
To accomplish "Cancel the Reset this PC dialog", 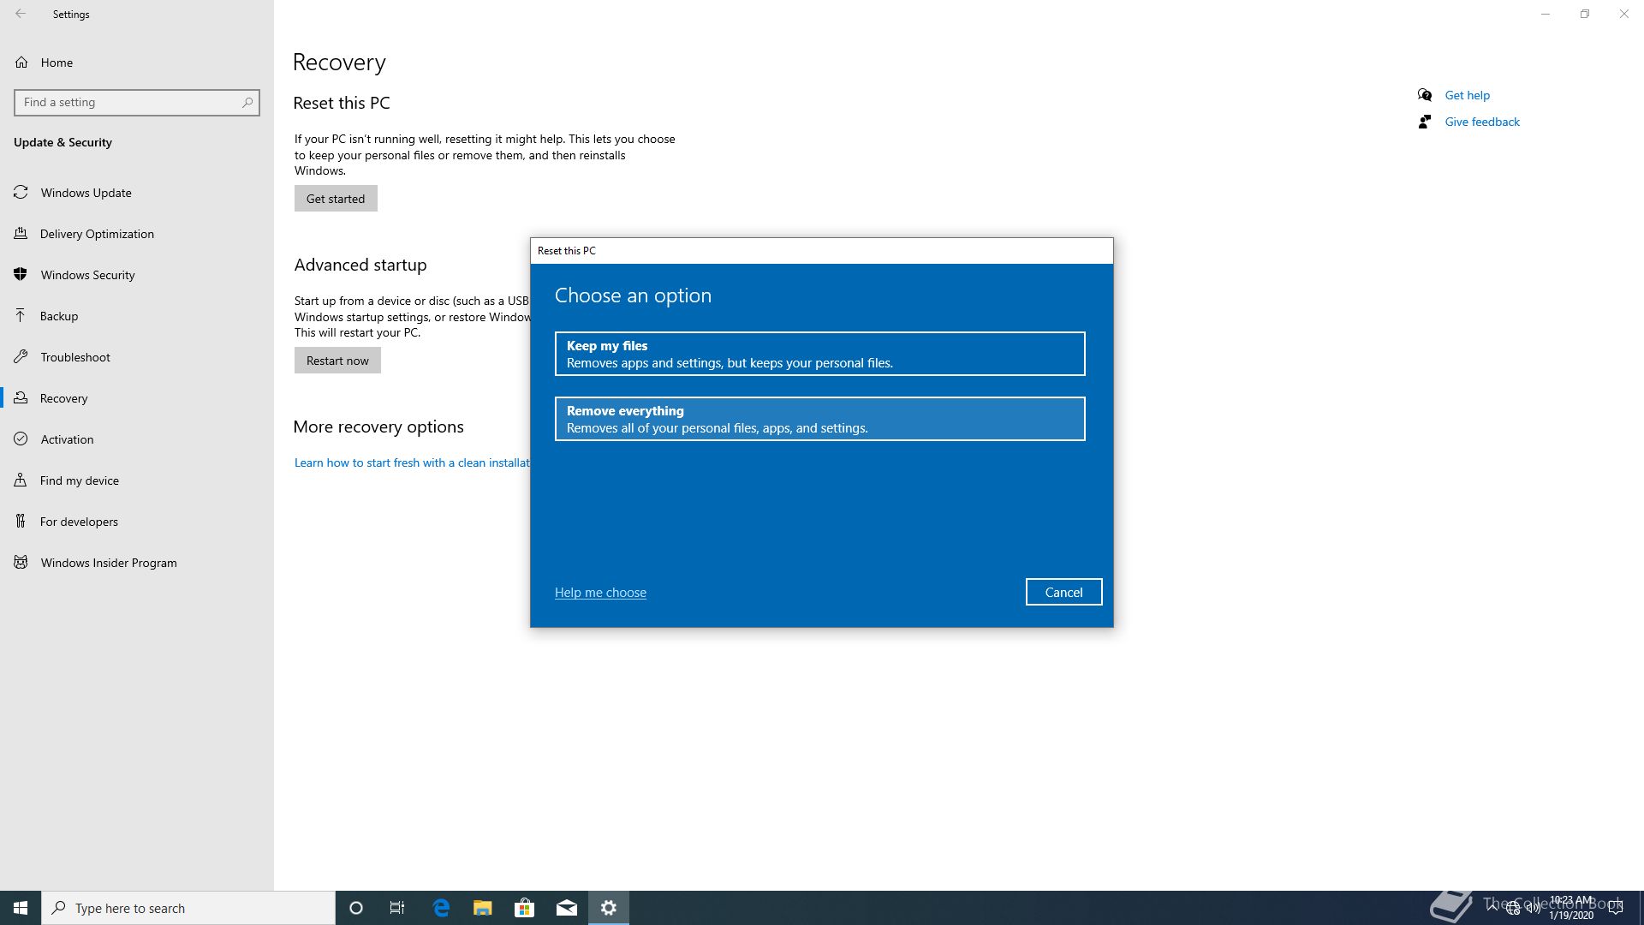I will click(1063, 592).
